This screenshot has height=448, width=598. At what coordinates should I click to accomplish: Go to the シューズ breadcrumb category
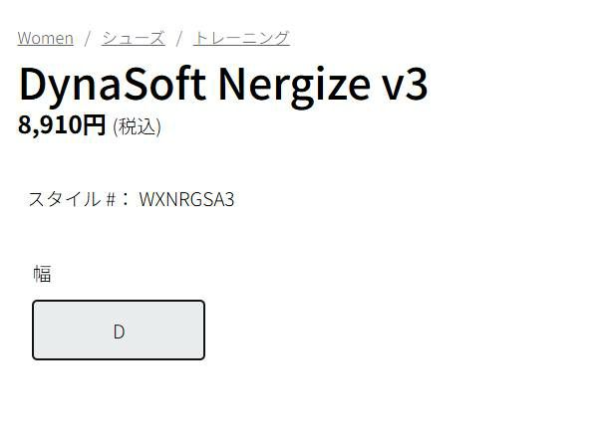(x=134, y=38)
